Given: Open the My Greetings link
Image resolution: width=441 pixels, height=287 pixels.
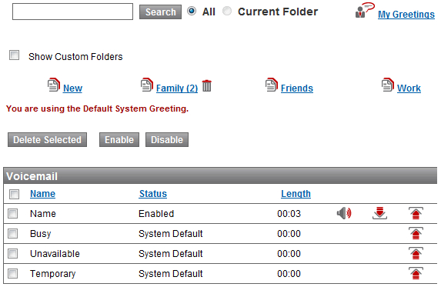Looking at the screenshot, I should pos(406,14).
